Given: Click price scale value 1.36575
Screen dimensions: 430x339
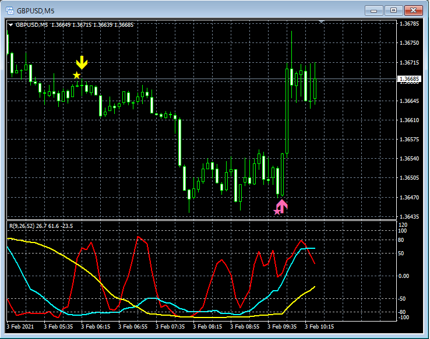Looking at the screenshot, I should click(x=409, y=140).
